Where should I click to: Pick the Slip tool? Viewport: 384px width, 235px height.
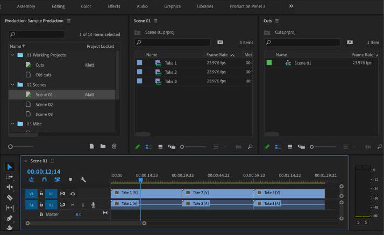click(10, 208)
